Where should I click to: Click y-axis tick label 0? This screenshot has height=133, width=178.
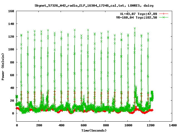[x=13, y=113]
